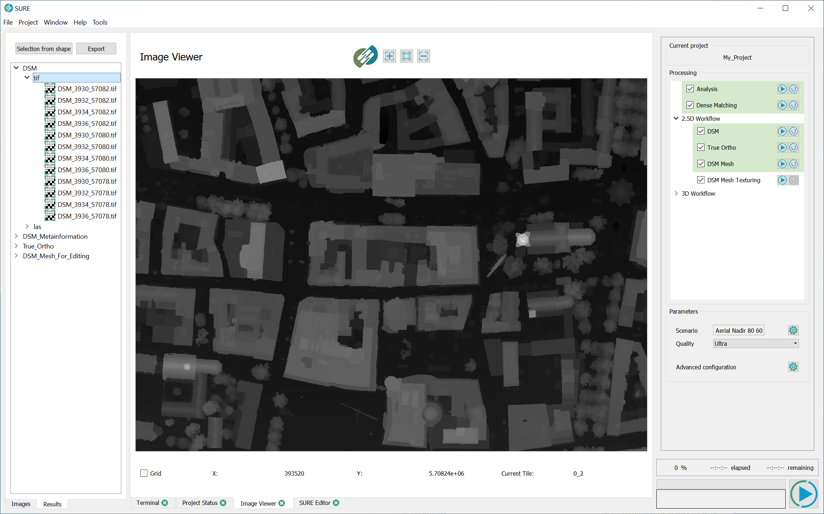Enable the Grid checkbox
The width and height of the screenshot is (824, 514).
[x=144, y=473]
